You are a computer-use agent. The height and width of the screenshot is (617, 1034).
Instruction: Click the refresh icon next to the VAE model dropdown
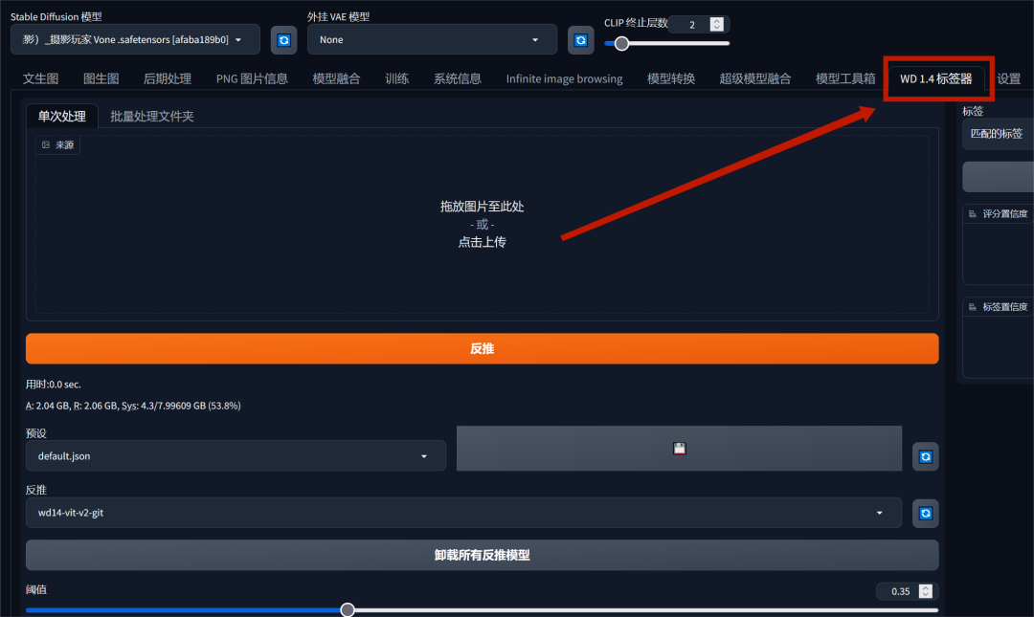(x=580, y=39)
